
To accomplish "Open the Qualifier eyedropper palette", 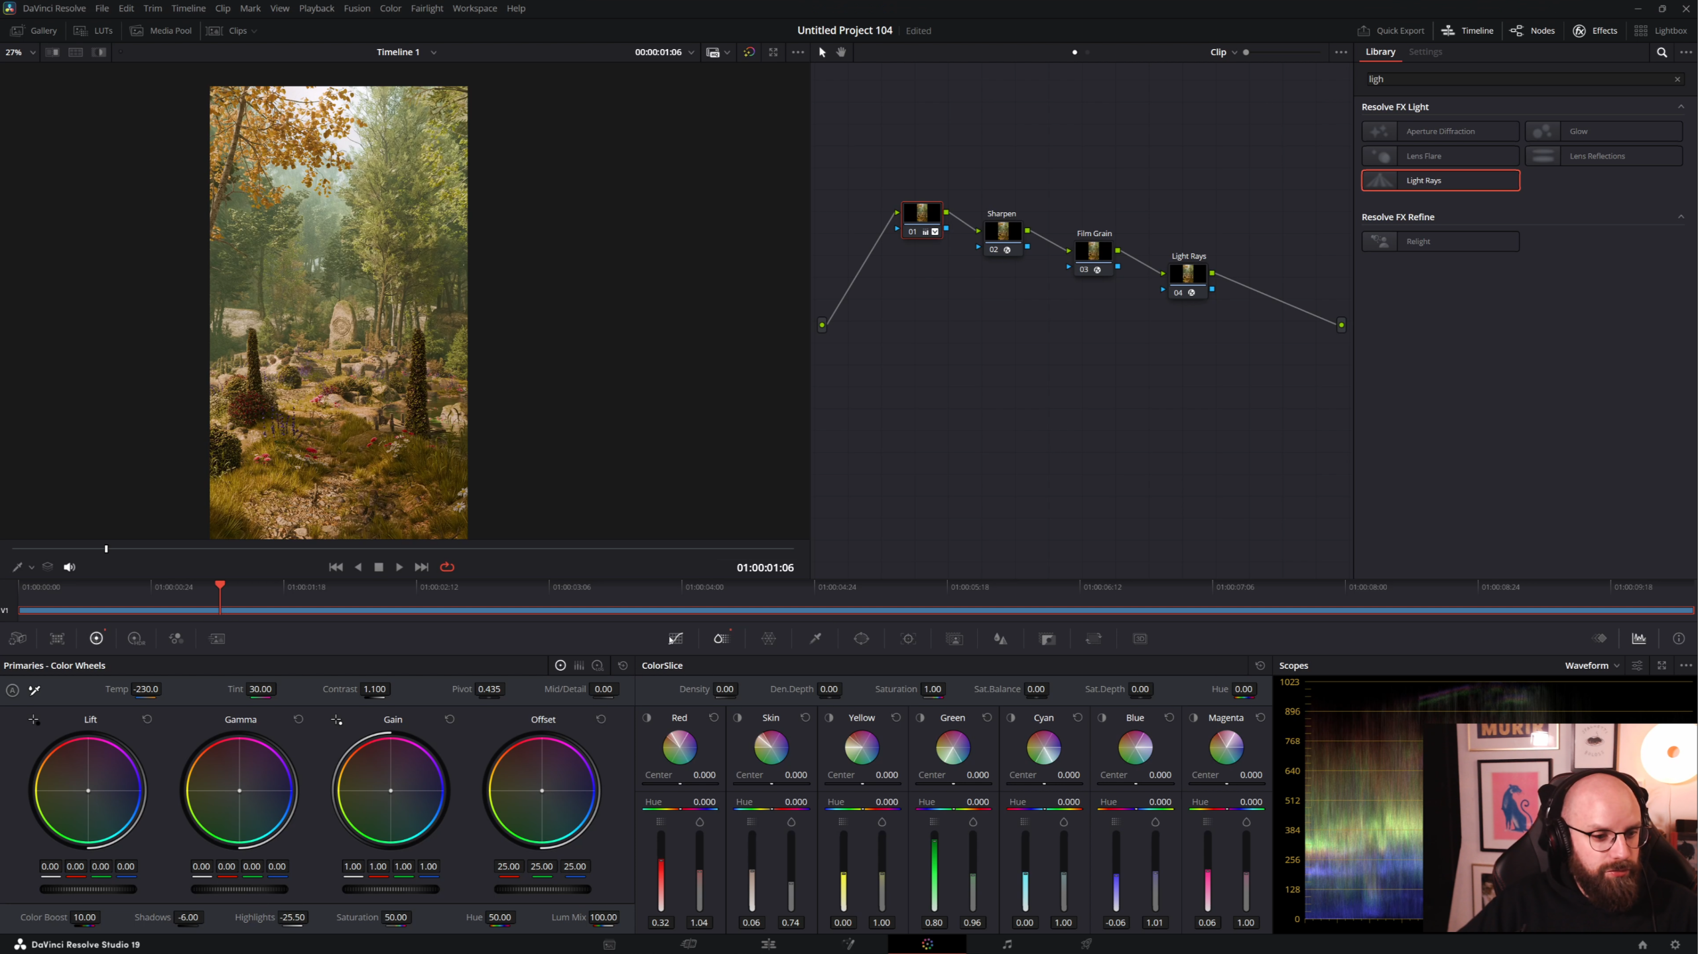I will (x=815, y=638).
